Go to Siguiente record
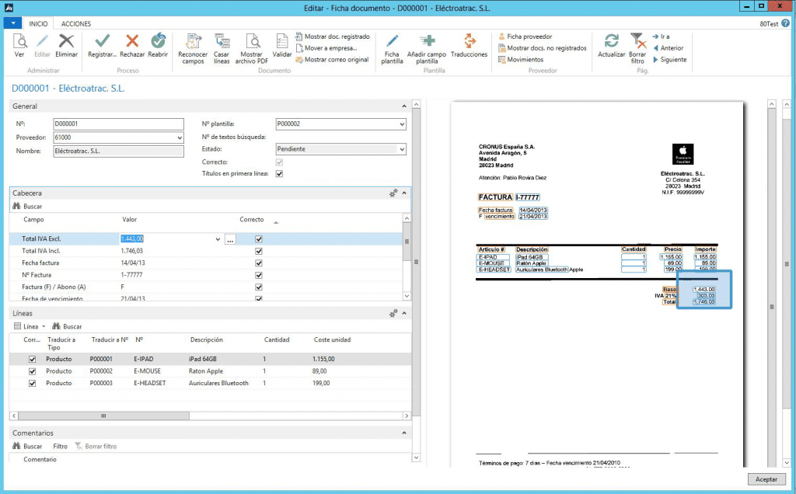This screenshot has height=494, width=796. point(669,60)
